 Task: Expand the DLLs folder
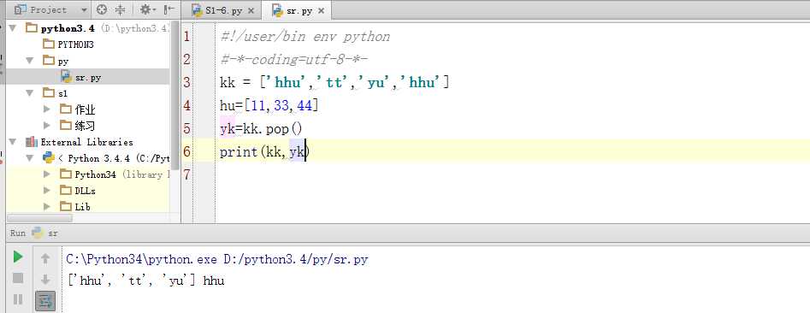(47, 190)
